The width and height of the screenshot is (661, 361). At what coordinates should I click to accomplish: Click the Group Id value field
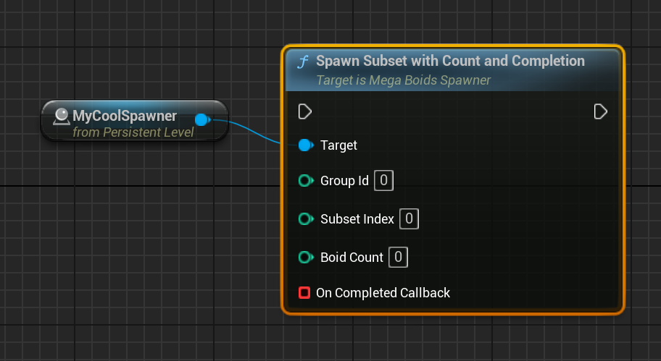383,181
